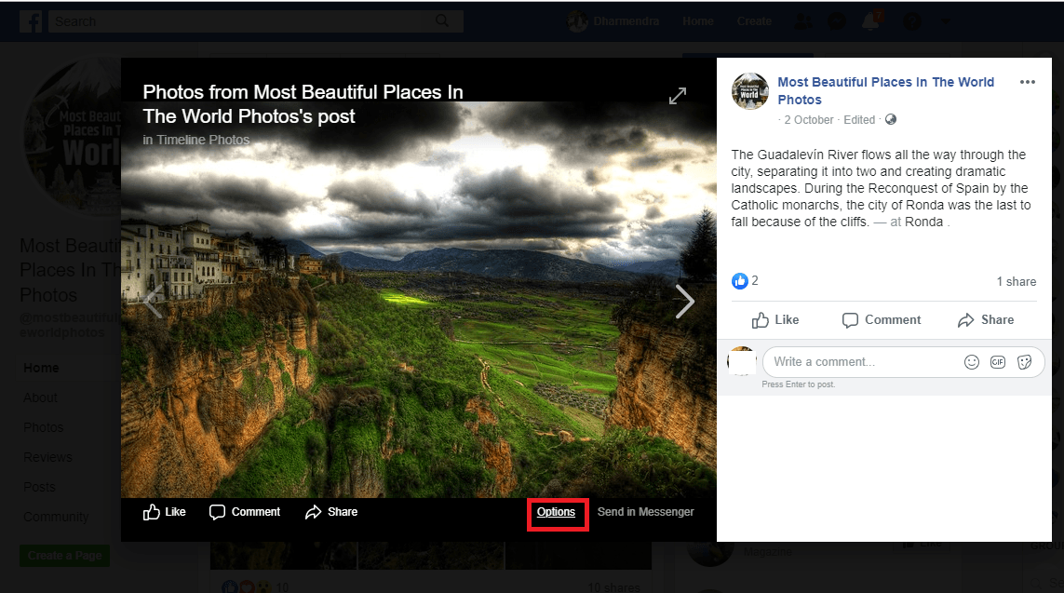This screenshot has width=1064, height=593.
Task: Open the Ronda location link
Action: point(923,222)
